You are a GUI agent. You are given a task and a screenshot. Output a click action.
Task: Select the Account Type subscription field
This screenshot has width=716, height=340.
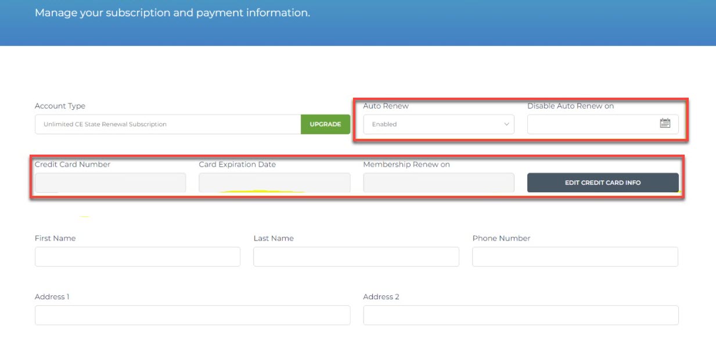pyautogui.click(x=168, y=124)
